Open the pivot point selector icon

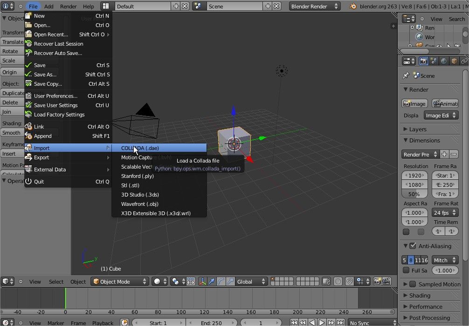coord(177,281)
